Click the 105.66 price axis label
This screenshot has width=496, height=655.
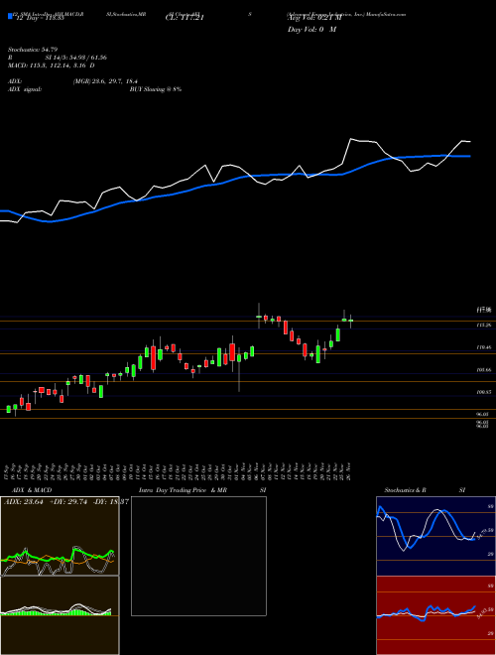pos(483,370)
